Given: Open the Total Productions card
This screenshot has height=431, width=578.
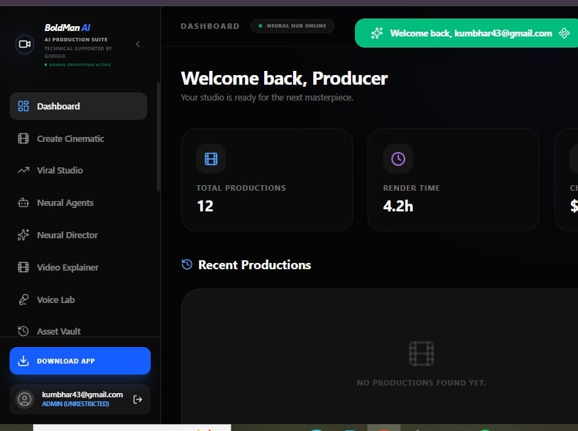Looking at the screenshot, I should 267,180.
